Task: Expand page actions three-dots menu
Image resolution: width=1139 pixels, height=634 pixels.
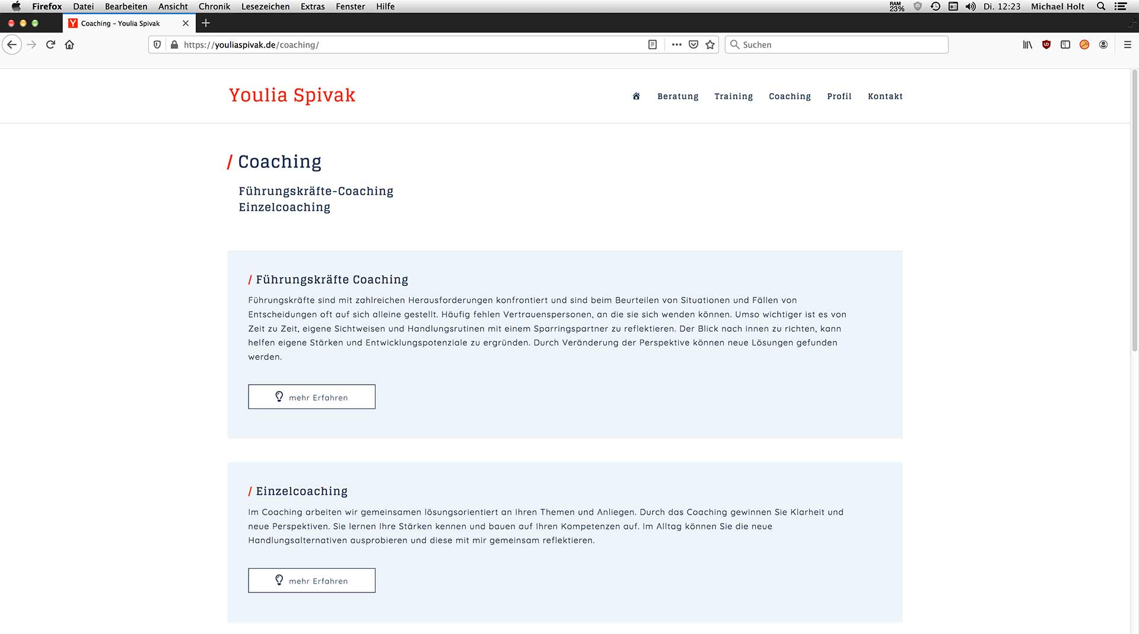Action: (x=677, y=45)
